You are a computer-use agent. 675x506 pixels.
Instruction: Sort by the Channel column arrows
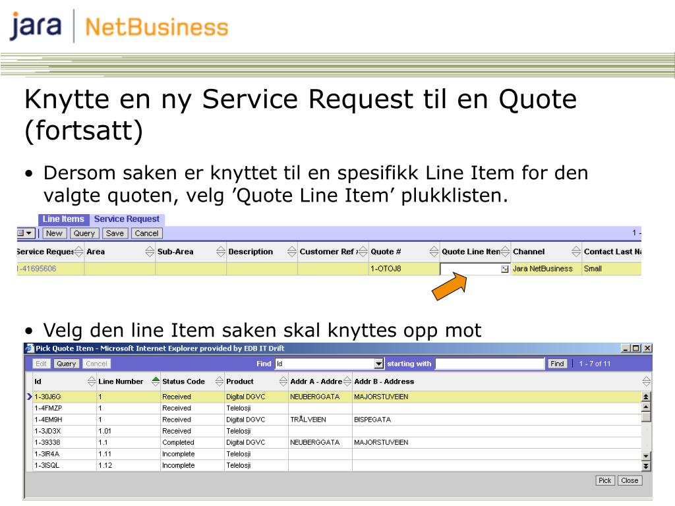click(x=576, y=252)
